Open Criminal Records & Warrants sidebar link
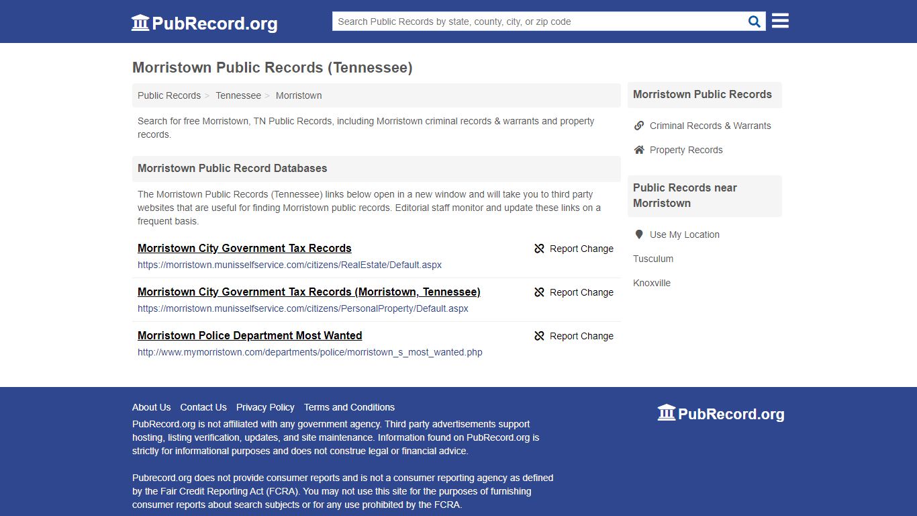Image resolution: width=917 pixels, height=516 pixels. (x=710, y=126)
